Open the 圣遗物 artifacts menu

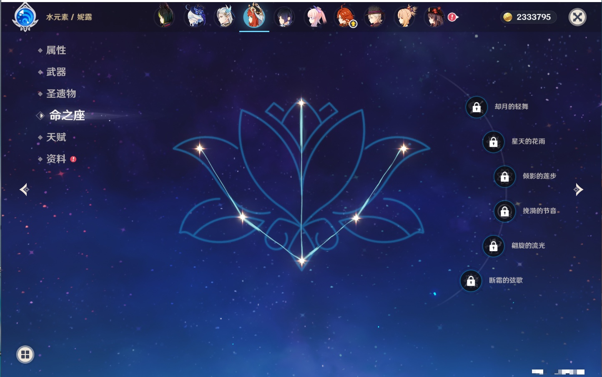(61, 94)
